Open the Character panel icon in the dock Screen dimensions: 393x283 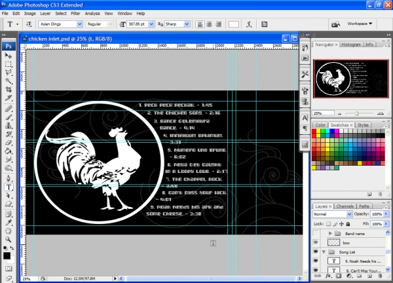click(305, 118)
